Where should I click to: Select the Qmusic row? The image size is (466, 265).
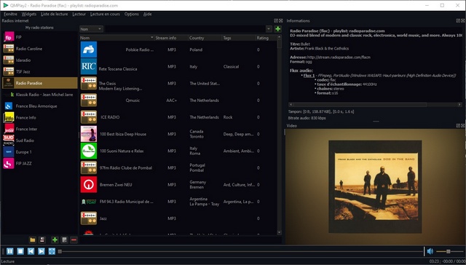178,100
